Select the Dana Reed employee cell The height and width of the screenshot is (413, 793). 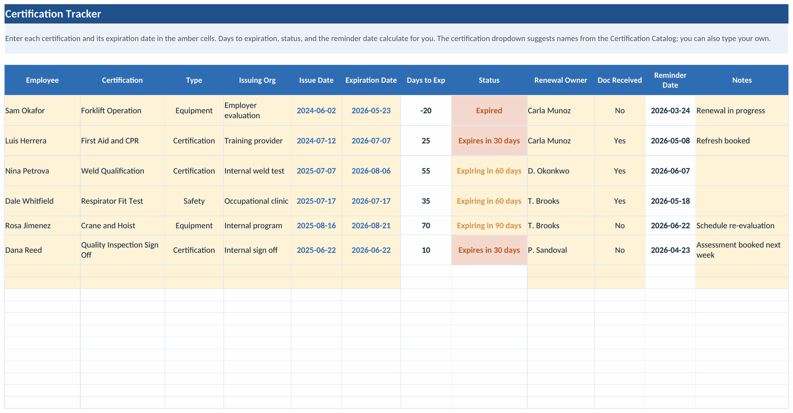(42, 250)
